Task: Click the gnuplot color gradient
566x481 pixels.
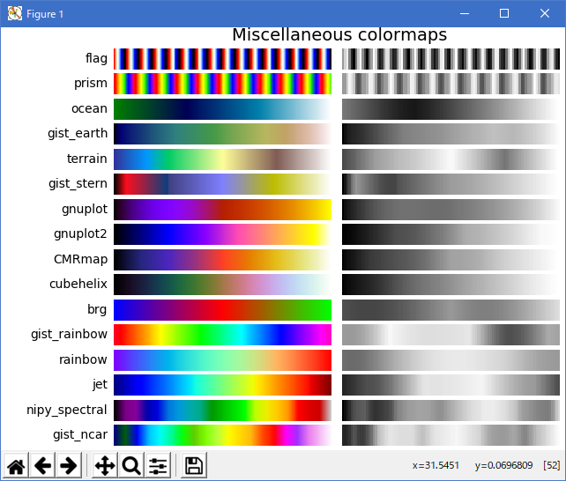Action: pos(223,209)
